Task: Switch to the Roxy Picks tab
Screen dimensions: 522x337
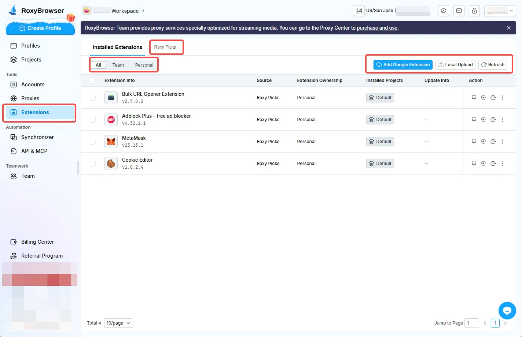Action: click(x=165, y=47)
